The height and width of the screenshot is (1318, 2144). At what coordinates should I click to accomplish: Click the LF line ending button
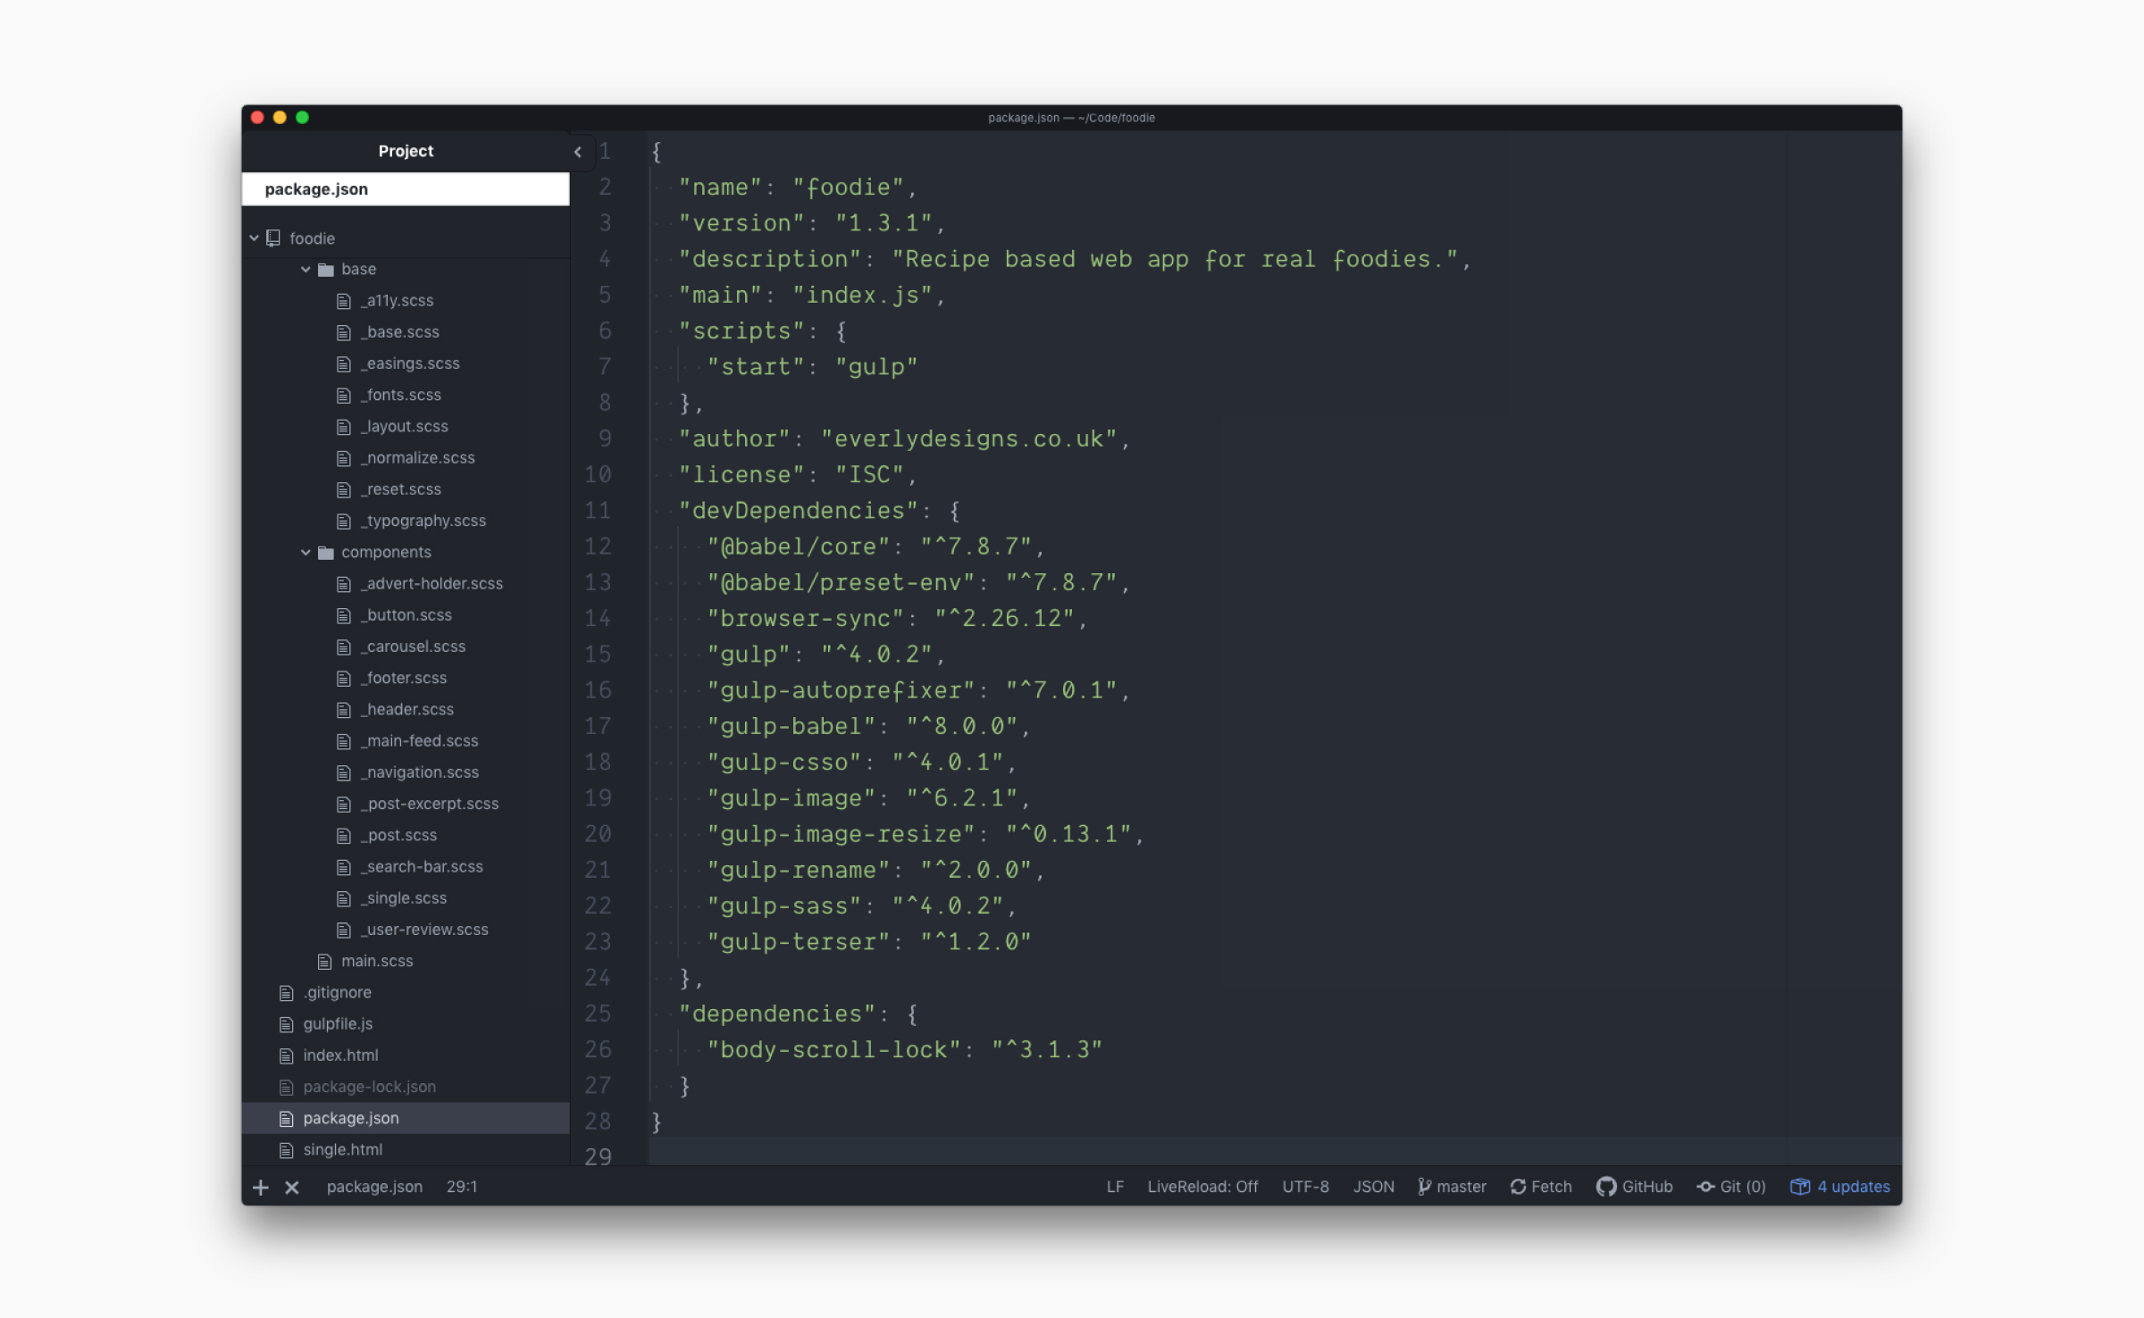click(x=1115, y=1187)
